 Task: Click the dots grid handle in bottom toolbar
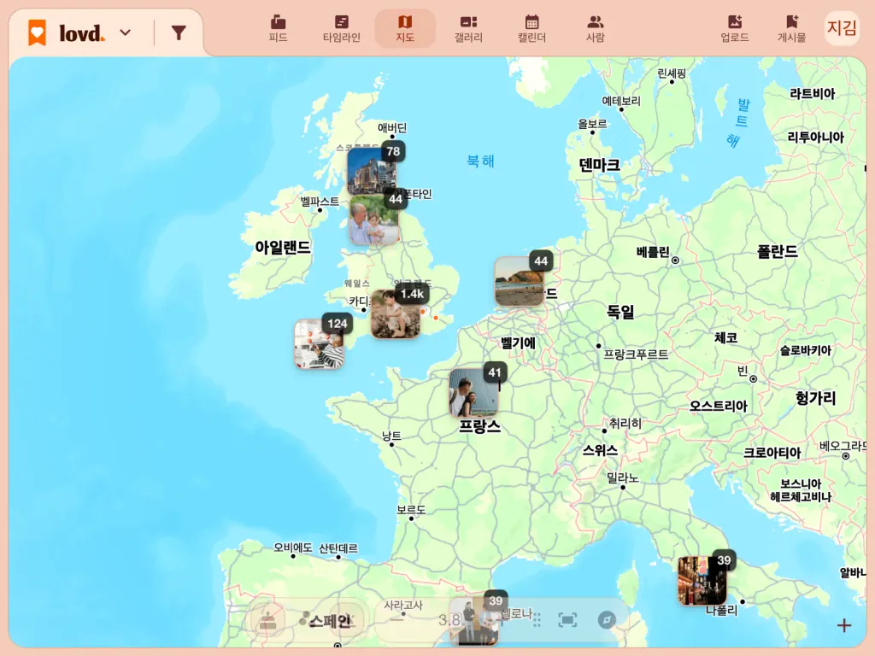pos(537,620)
